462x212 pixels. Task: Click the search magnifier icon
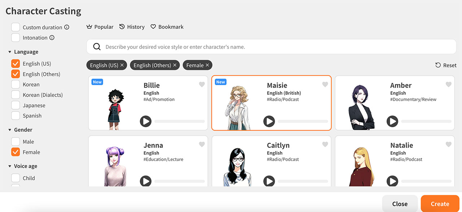pos(97,47)
